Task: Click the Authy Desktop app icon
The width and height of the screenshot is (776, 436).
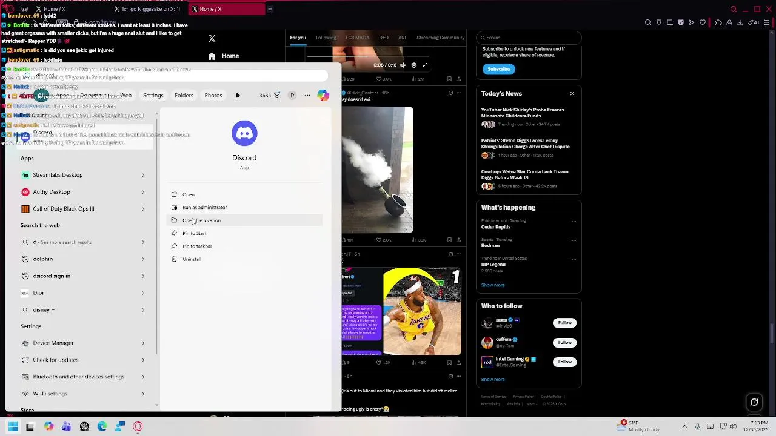Action: point(25,192)
